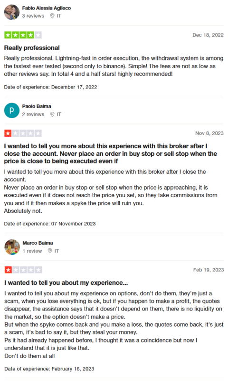Viewport: 228px width, 381px height.
Task: Open the Marco Baima reviewer name link
Action: pos(38,243)
